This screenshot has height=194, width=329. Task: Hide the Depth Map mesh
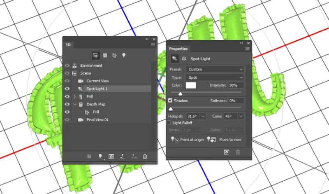click(x=67, y=104)
